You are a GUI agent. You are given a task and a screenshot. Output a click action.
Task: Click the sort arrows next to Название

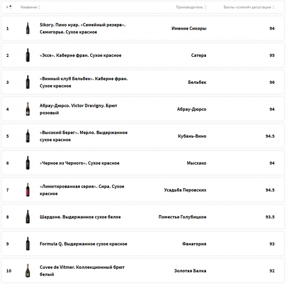[39, 7]
